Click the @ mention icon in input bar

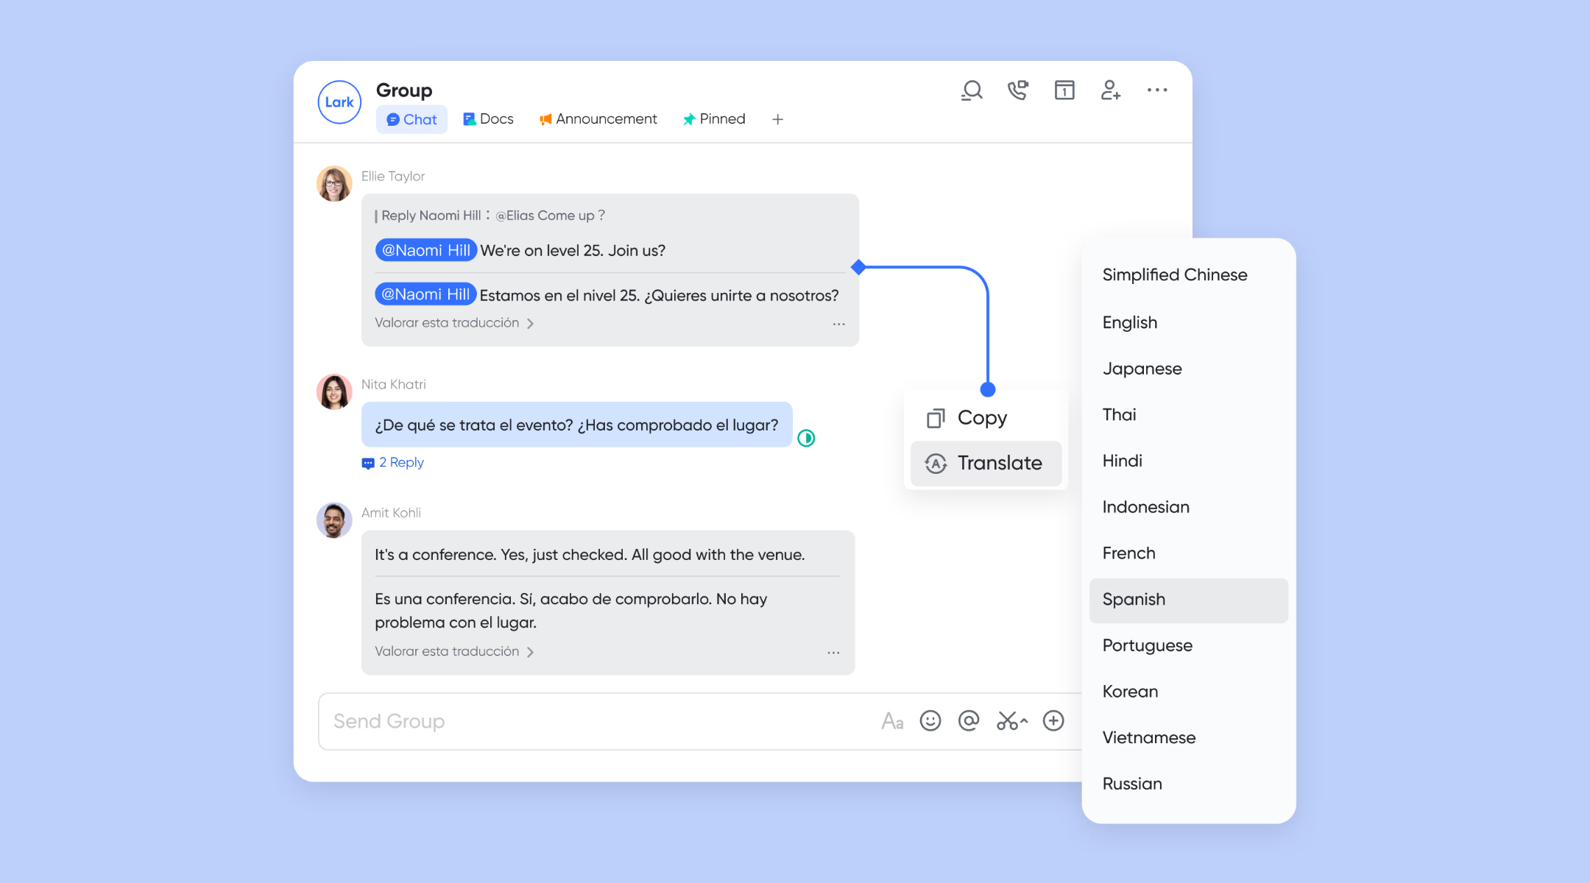coord(969,720)
